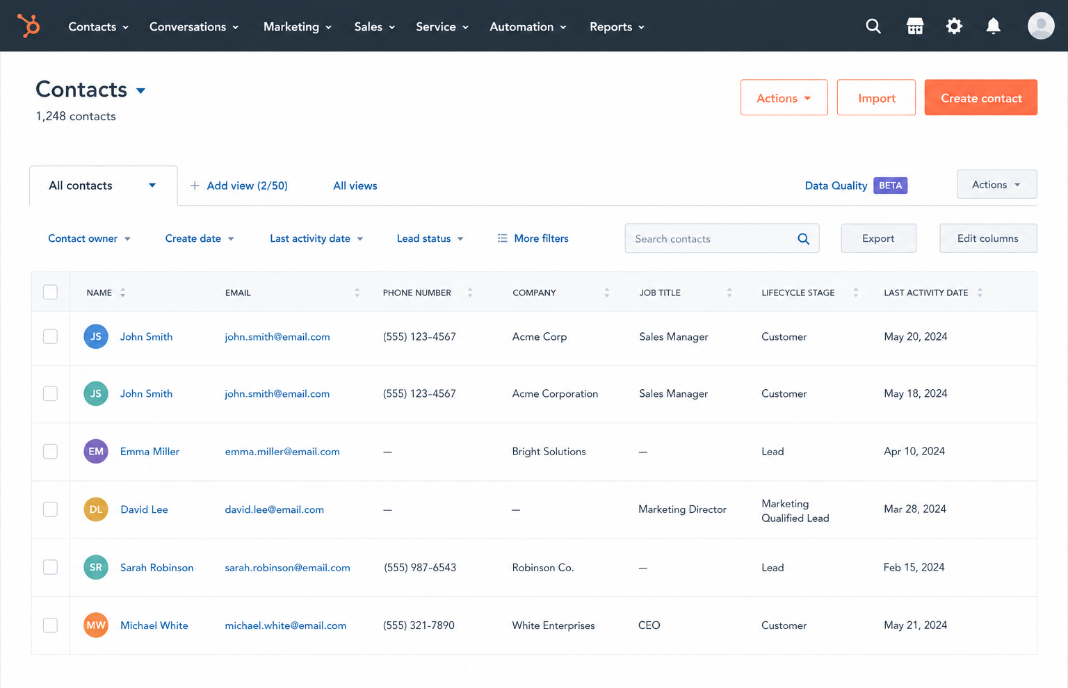Open the Data Quality link
This screenshot has width=1068, height=688.
[836, 186]
